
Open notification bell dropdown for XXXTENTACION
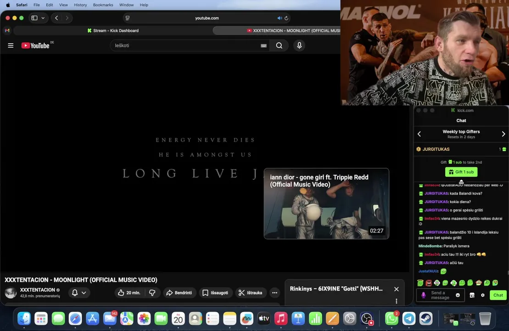tap(79, 293)
